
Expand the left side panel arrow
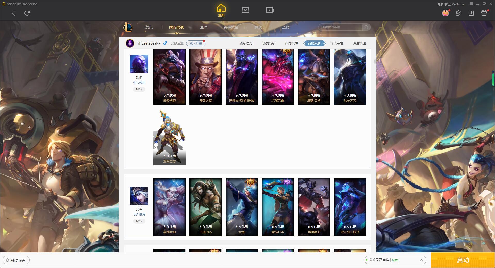tap(1, 144)
